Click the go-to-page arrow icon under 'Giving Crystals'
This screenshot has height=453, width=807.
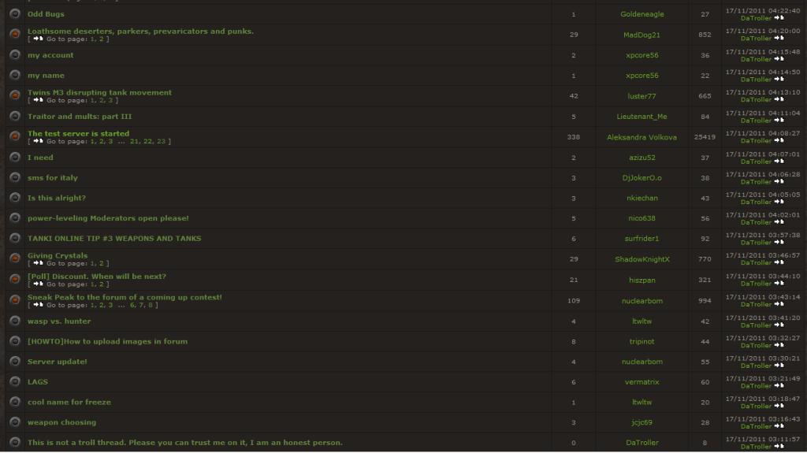pos(38,264)
